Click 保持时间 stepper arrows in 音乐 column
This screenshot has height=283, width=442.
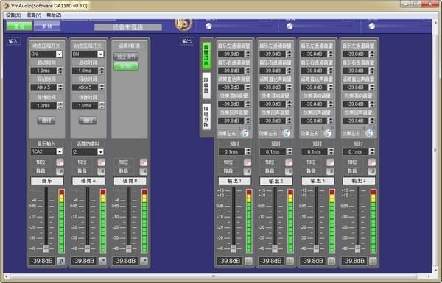coord(60,106)
